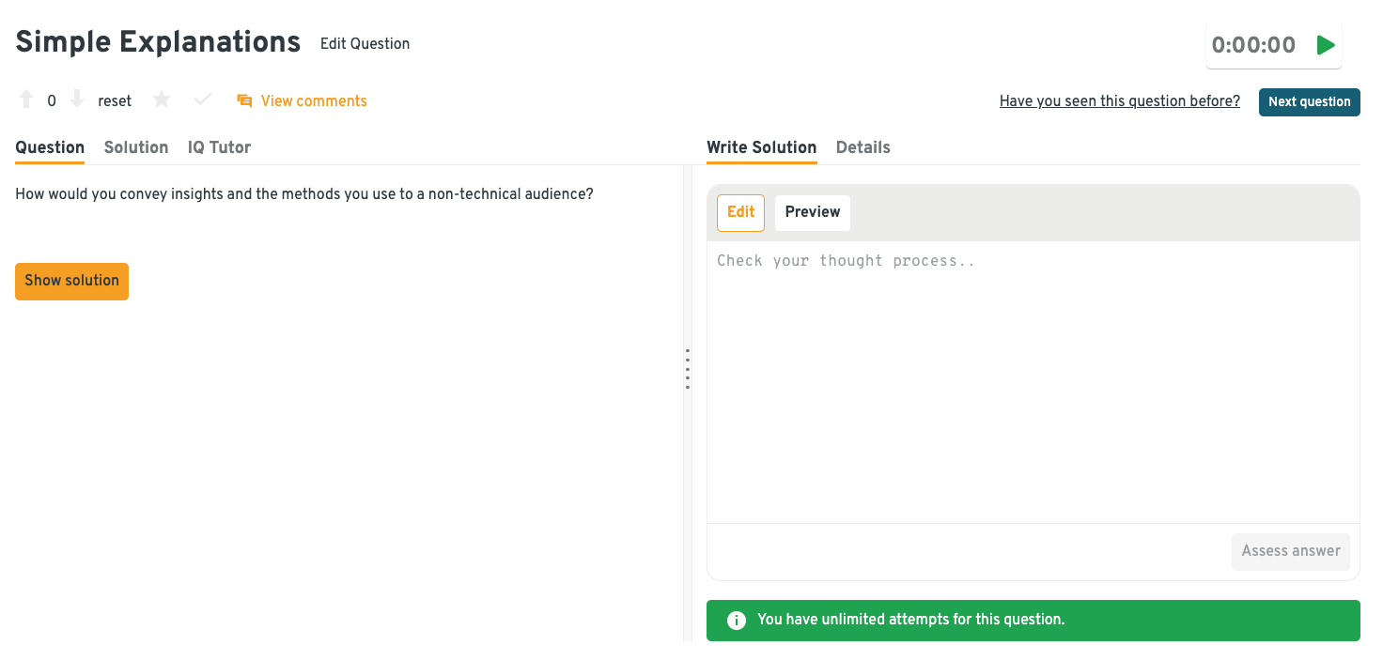Viewport: 1383px width, 660px height.
Task: Switch to the Solution tab
Action: click(x=136, y=147)
